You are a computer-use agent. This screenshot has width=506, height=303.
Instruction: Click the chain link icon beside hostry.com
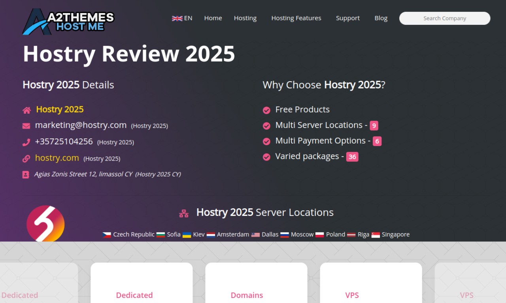pyautogui.click(x=26, y=159)
